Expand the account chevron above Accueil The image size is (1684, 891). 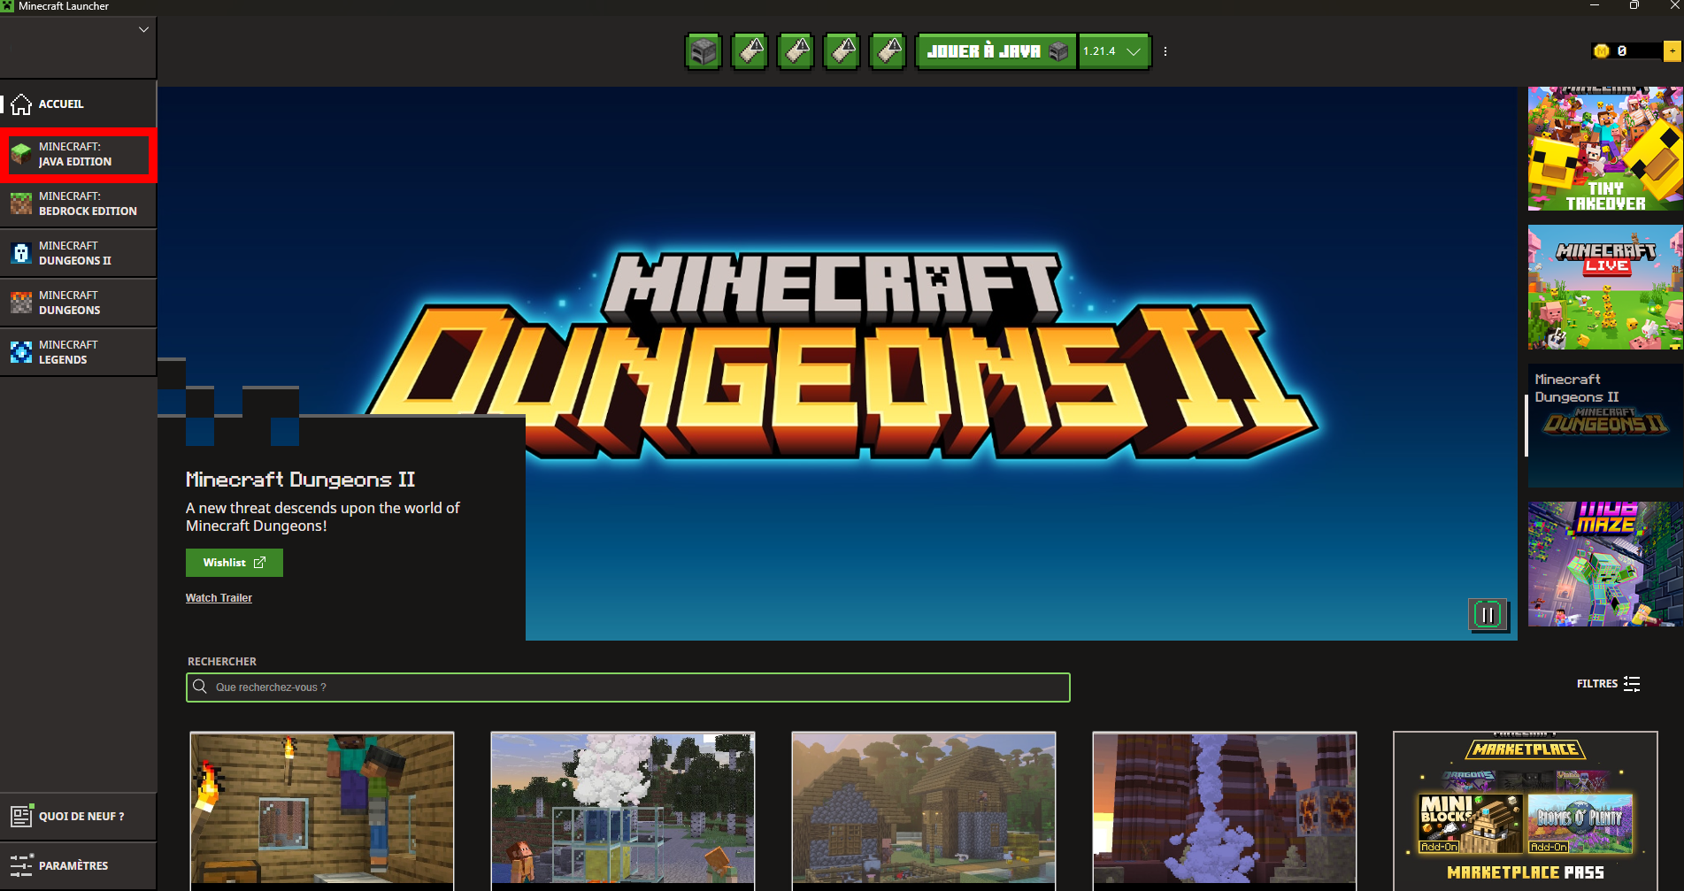tap(143, 29)
